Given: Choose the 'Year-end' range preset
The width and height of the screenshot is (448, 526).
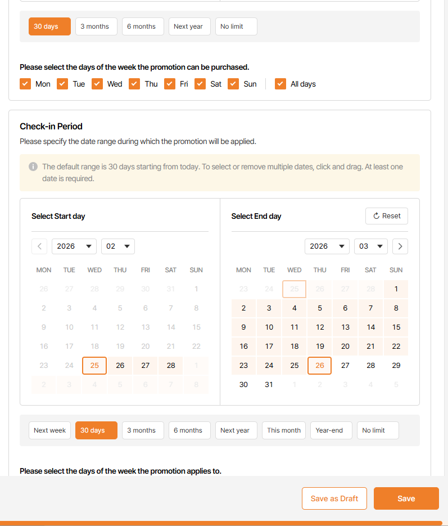Looking at the screenshot, I should click(x=331, y=430).
